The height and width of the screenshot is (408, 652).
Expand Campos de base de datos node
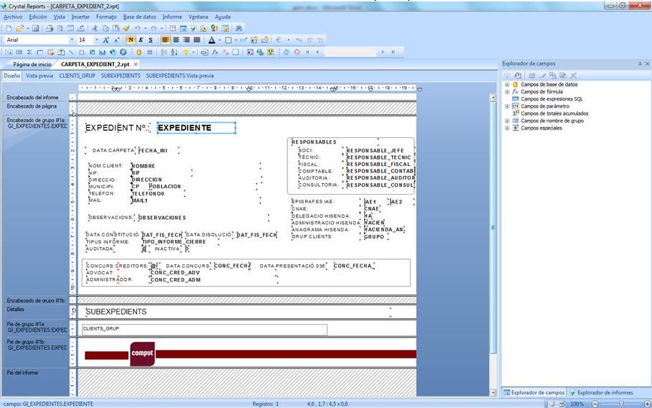click(x=507, y=85)
